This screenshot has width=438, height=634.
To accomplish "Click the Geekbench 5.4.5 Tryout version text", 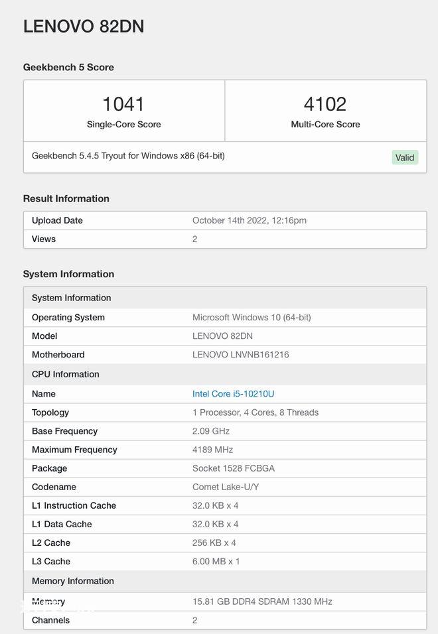I will (x=128, y=156).
